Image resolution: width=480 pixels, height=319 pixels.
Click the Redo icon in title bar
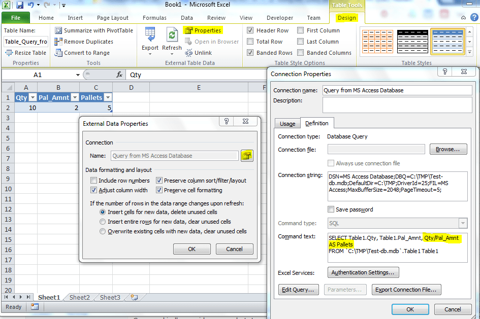coord(47,5)
